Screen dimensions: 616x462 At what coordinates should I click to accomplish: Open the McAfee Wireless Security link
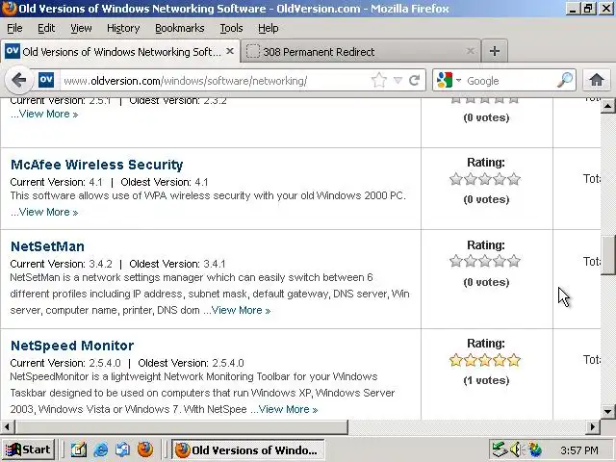pos(96,165)
